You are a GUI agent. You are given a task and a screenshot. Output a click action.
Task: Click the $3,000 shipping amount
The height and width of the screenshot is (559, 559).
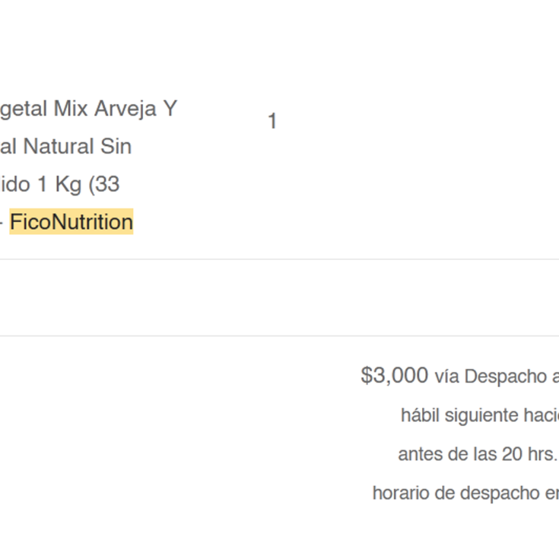394,376
